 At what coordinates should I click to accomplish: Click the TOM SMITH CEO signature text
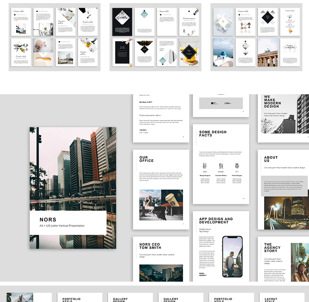pos(144,131)
